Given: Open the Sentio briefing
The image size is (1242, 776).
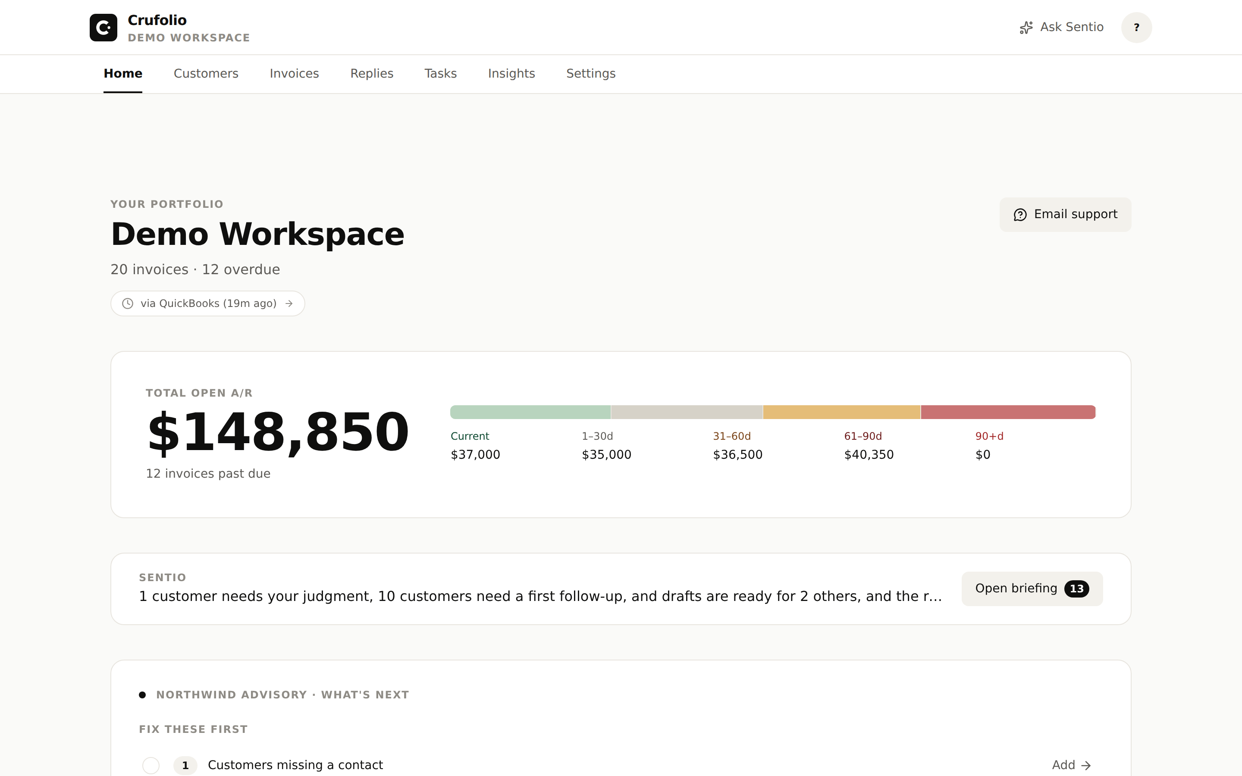Looking at the screenshot, I should click(1032, 588).
